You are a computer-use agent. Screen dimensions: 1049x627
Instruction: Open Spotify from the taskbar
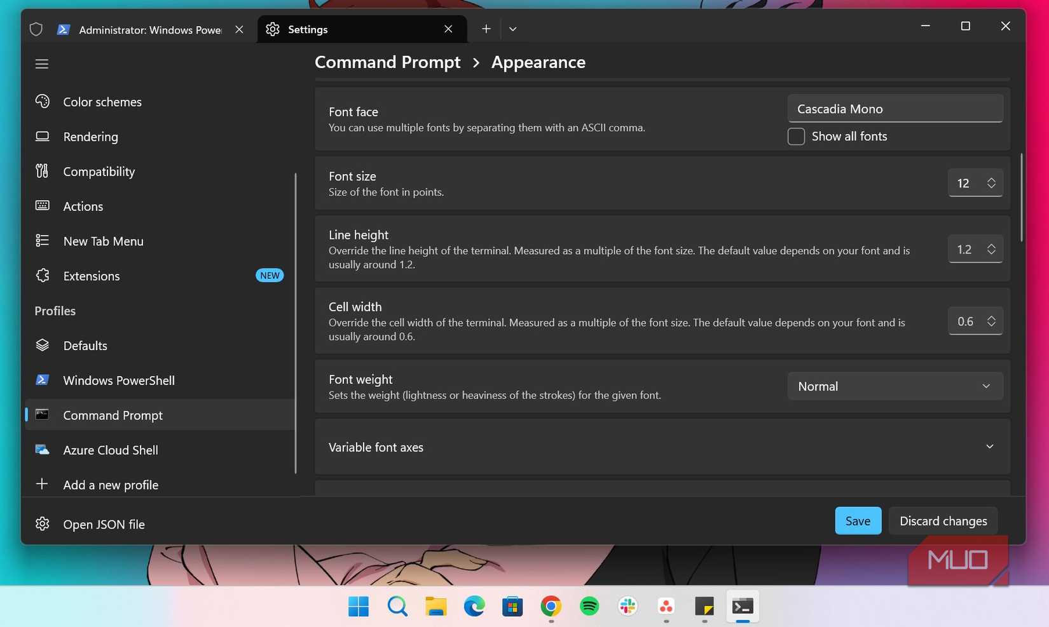589,606
